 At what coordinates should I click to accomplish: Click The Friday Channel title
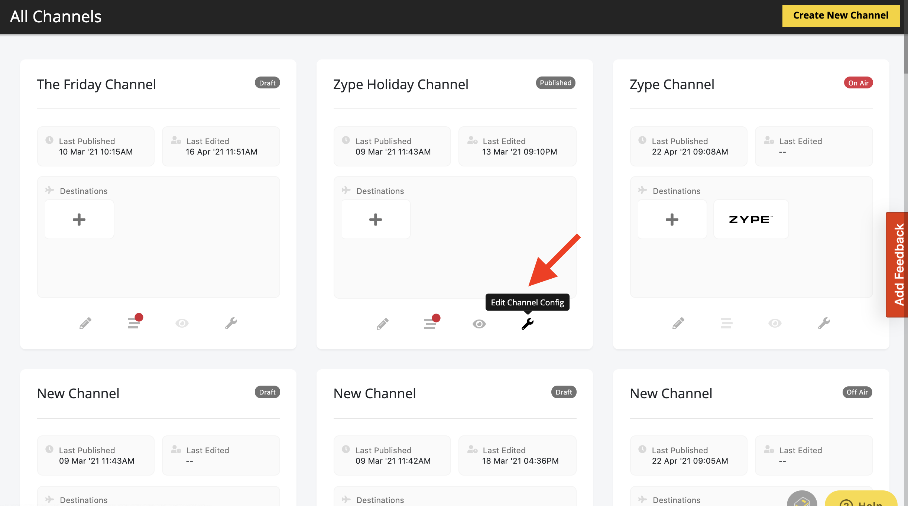tap(96, 85)
